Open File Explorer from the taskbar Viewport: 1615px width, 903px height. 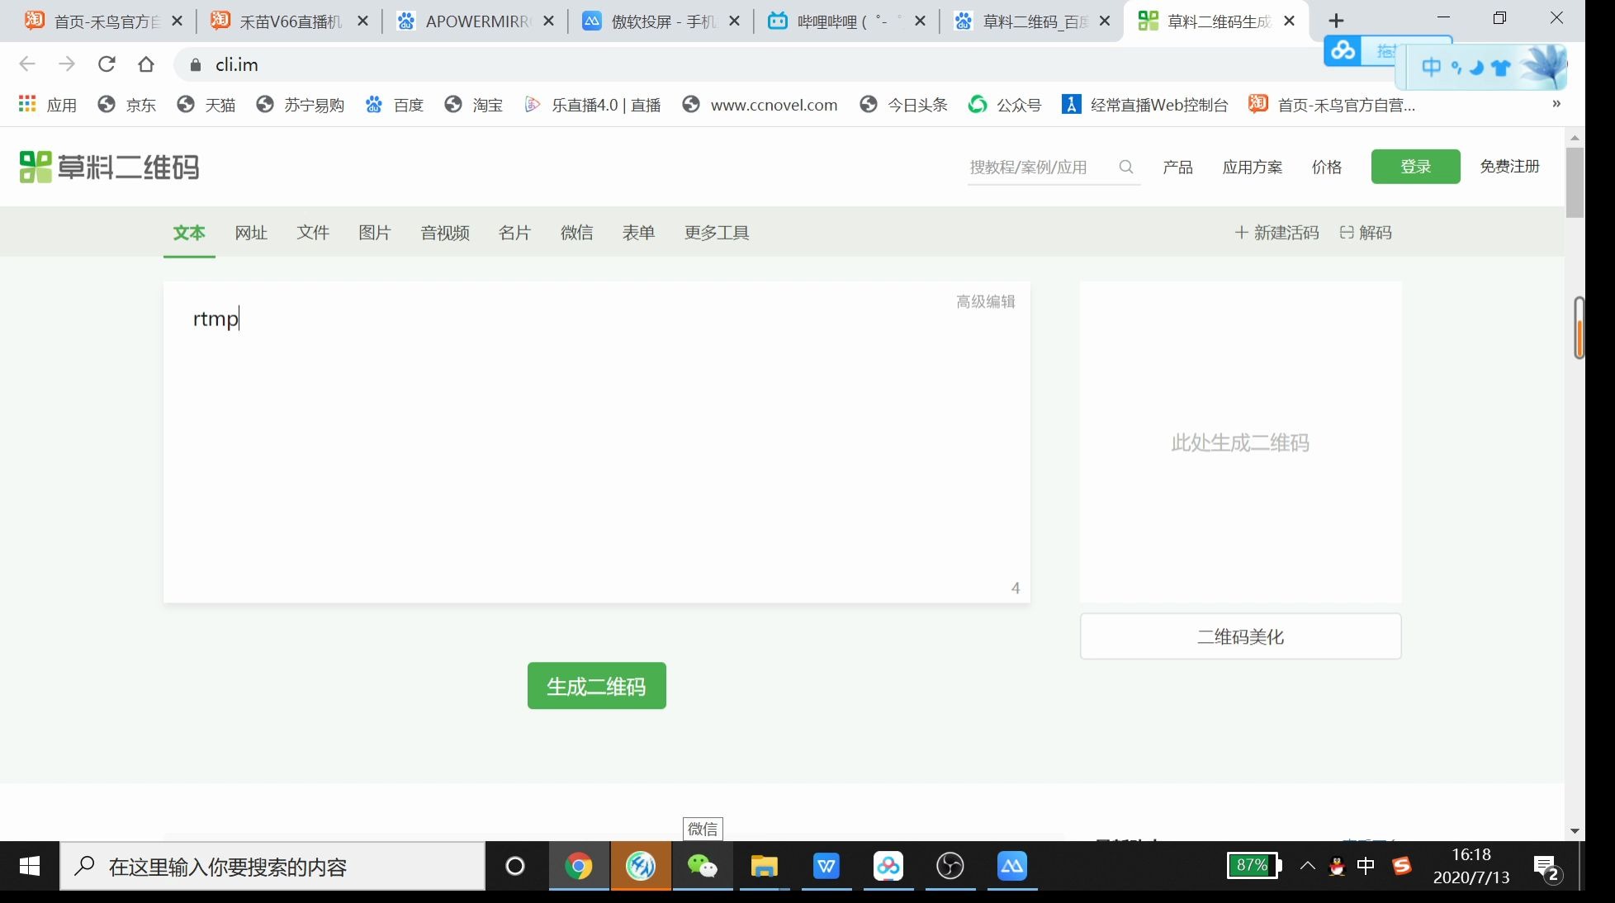765,867
